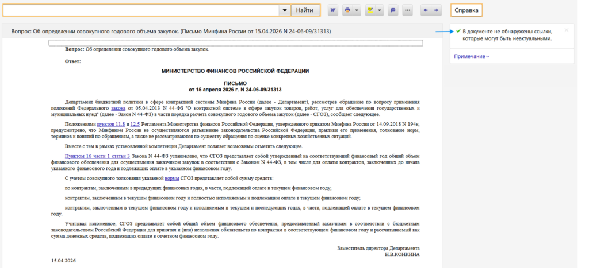This screenshot has height=271, width=589.
Task: Open the 'закона' hyperlink in first paragraph
Action: point(118,109)
